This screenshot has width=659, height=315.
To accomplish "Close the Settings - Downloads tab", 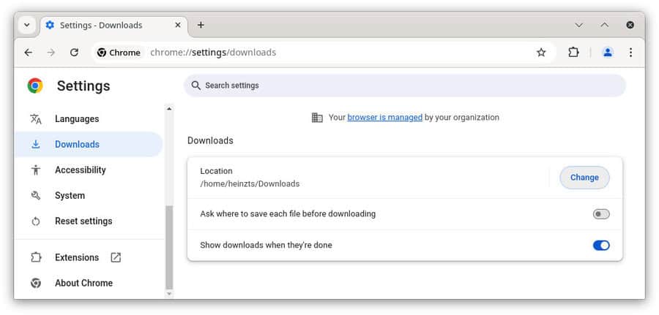I will [x=177, y=25].
